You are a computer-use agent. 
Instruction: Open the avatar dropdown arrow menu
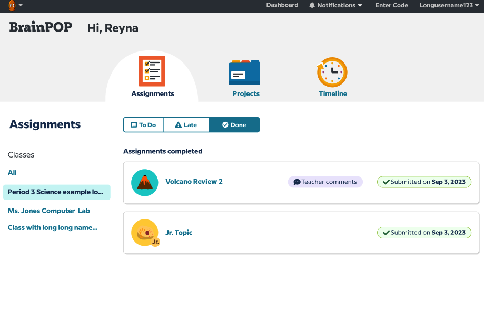[21, 5]
